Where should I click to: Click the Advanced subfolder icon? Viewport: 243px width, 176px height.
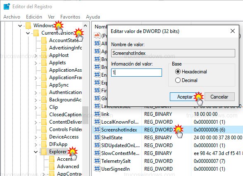tap(52, 167)
